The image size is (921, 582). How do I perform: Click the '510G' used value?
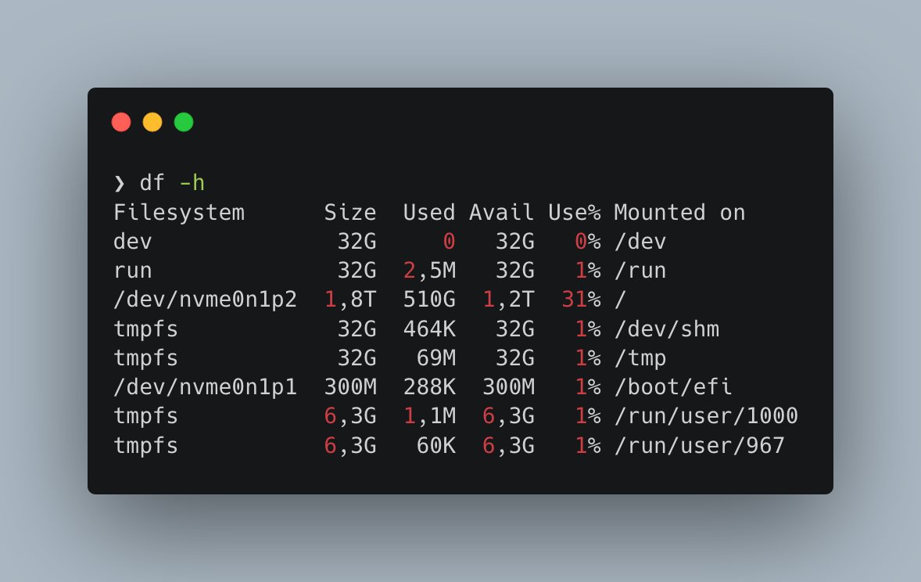pyautogui.click(x=429, y=300)
